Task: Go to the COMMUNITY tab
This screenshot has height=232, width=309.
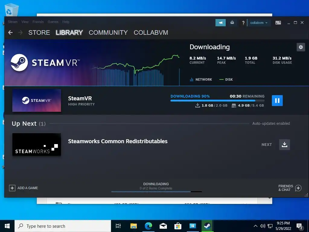Action: click(x=108, y=33)
